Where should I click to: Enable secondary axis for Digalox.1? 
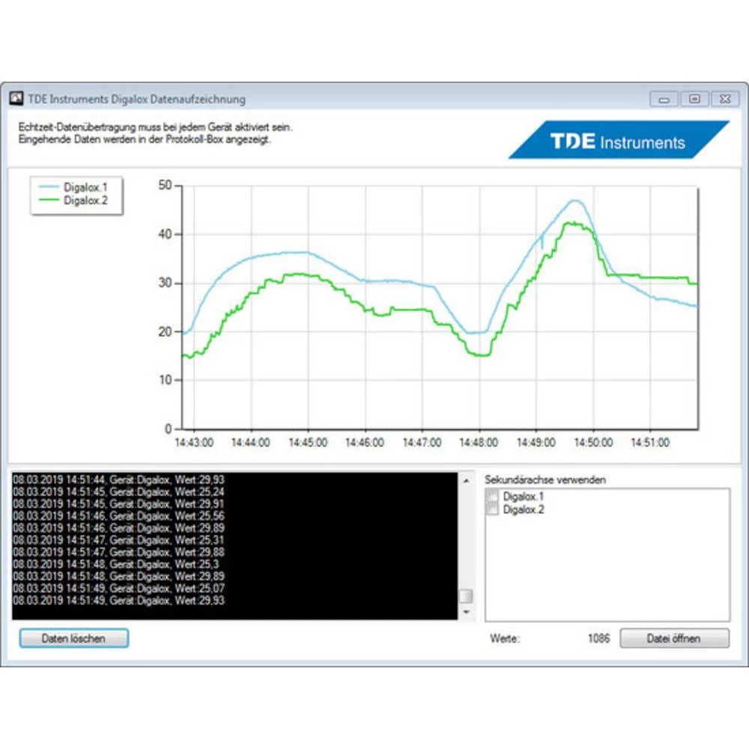click(493, 497)
